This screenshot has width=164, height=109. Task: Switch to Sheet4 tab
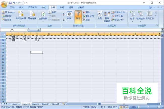tap(46, 104)
